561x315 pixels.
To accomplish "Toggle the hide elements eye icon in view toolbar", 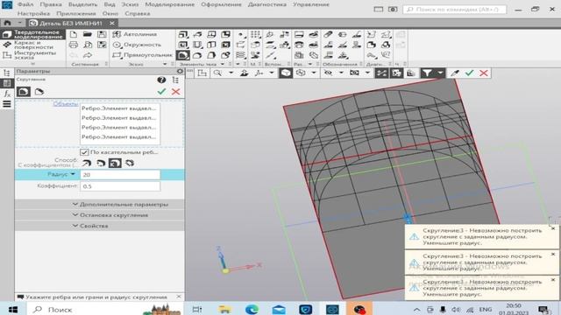I will tap(328, 73).
